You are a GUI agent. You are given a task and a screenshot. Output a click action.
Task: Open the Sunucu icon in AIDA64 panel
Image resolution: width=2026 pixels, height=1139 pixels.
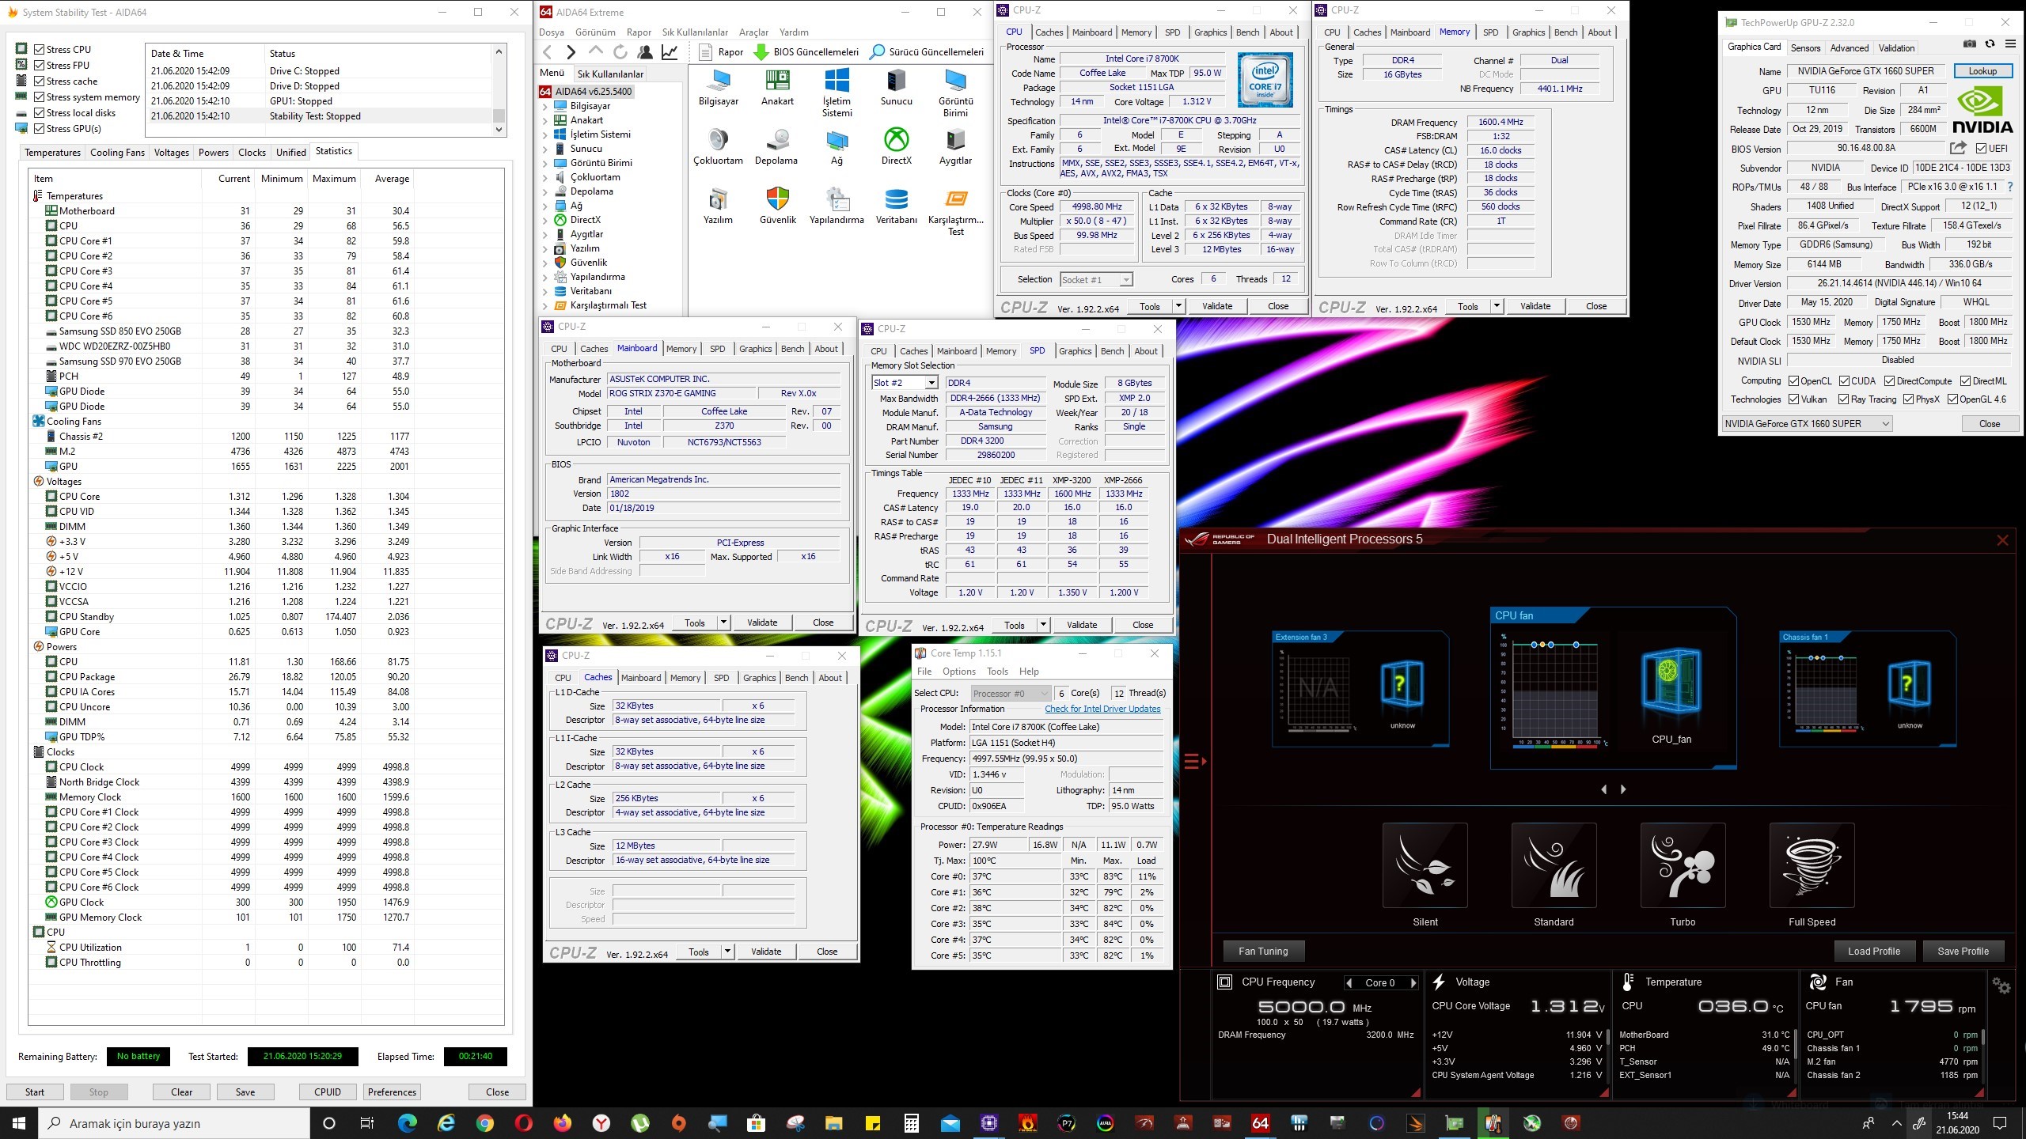click(x=896, y=81)
